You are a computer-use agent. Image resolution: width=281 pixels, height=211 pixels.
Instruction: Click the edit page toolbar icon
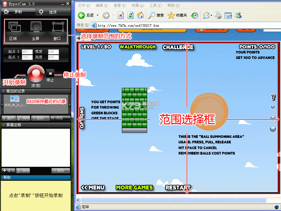pyautogui.click(x=228, y=16)
